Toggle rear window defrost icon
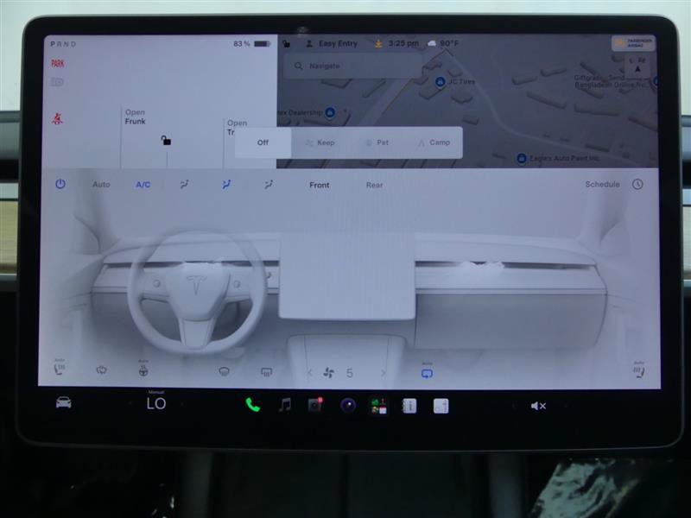Screen dimensions: 691x518 tap(266, 372)
